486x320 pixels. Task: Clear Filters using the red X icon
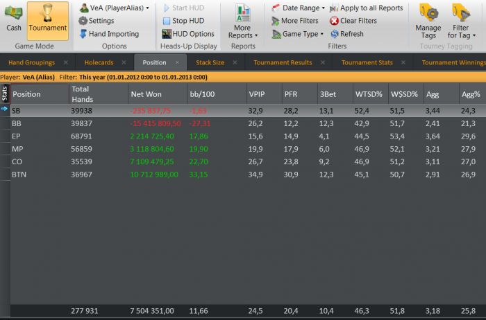334,21
